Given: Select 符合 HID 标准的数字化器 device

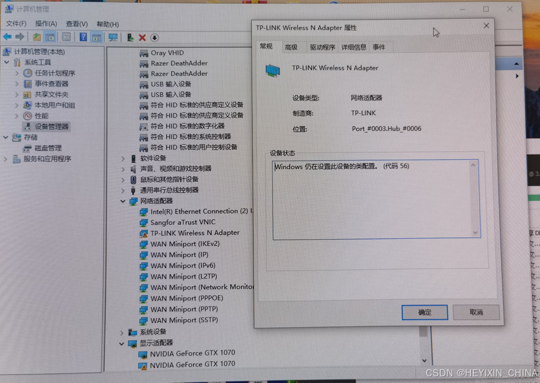Looking at the screenshot, I should coord(188,126).
